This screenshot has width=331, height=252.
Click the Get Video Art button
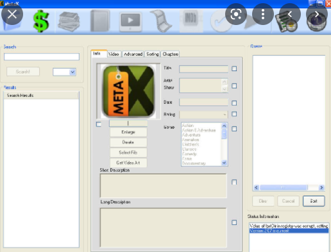pos(128,163)
